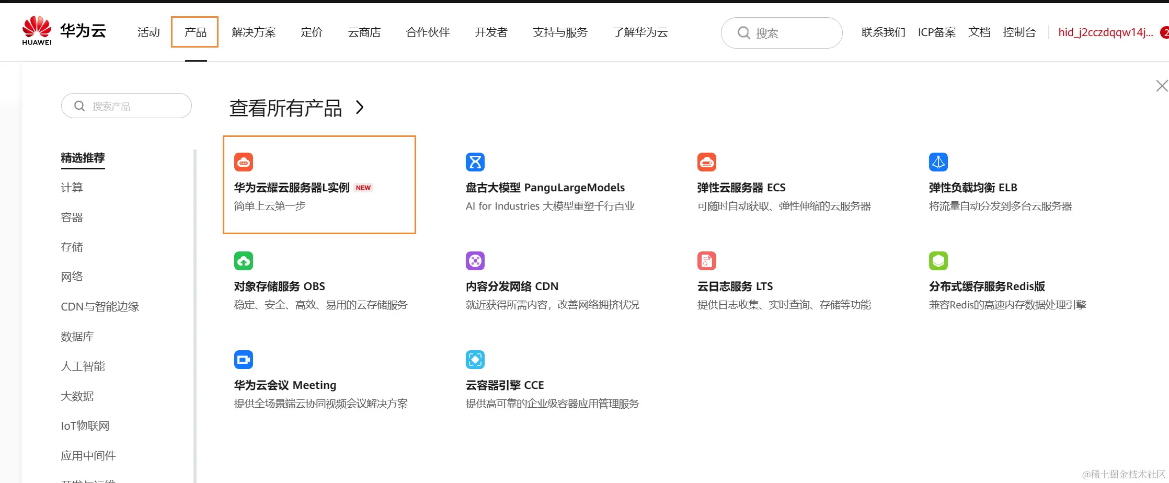1169x483 pixels.
Task: Open 内容分发网络 CDN product link
Action: (x=512, y=286)
